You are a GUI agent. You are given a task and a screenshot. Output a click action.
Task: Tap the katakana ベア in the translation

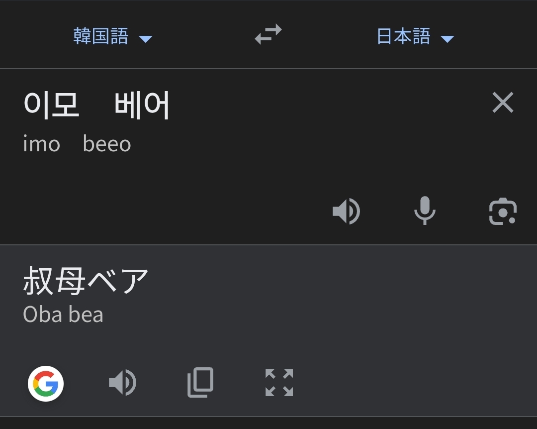pos(118,281)
